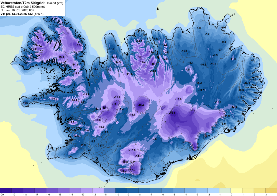Select the -12.5 value on Reykjanes
277x196 pixels.
click(76, 136)
